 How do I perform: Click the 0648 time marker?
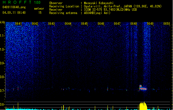pos(134,24)
